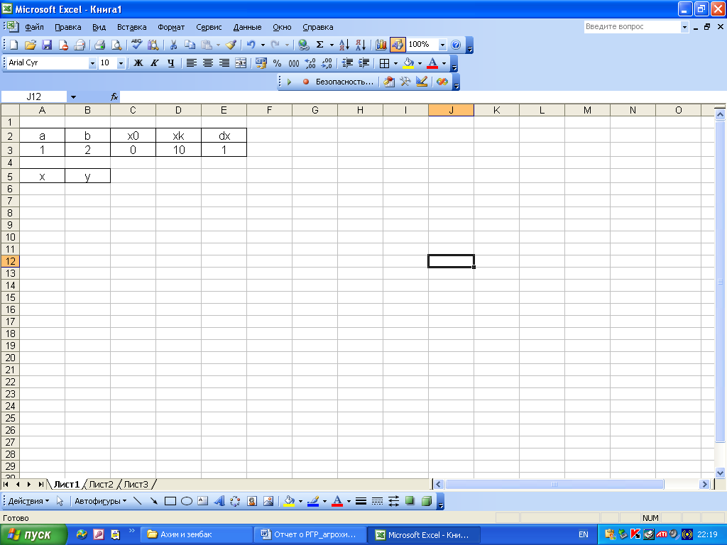Open the Действия drawing menu button
This screenshot has height=545, width=727.
pos(28,501)
